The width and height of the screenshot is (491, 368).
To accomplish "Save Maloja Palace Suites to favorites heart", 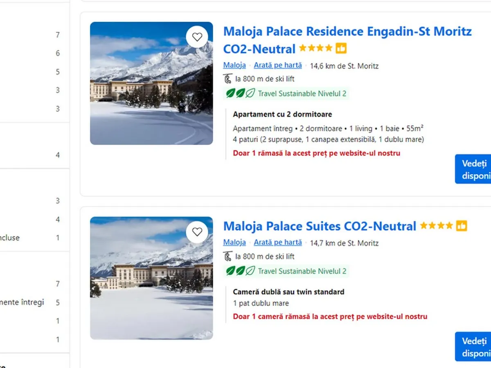I will (197, 232).
